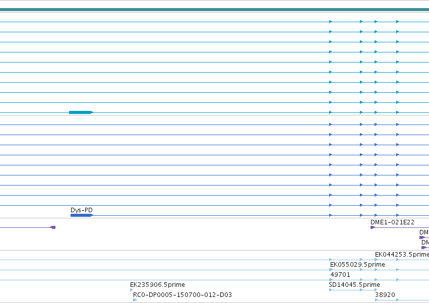Viewport: 429px width, 303px height.
Task: Select the EK055029.5prime first exon arrow
Action: click(331, 270)
